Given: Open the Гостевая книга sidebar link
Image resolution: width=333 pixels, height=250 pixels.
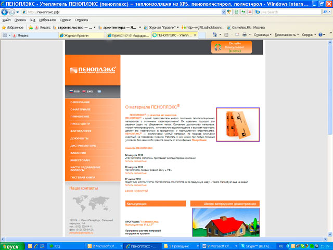Looking at the screenshot, I should click(x=81, y=178).
